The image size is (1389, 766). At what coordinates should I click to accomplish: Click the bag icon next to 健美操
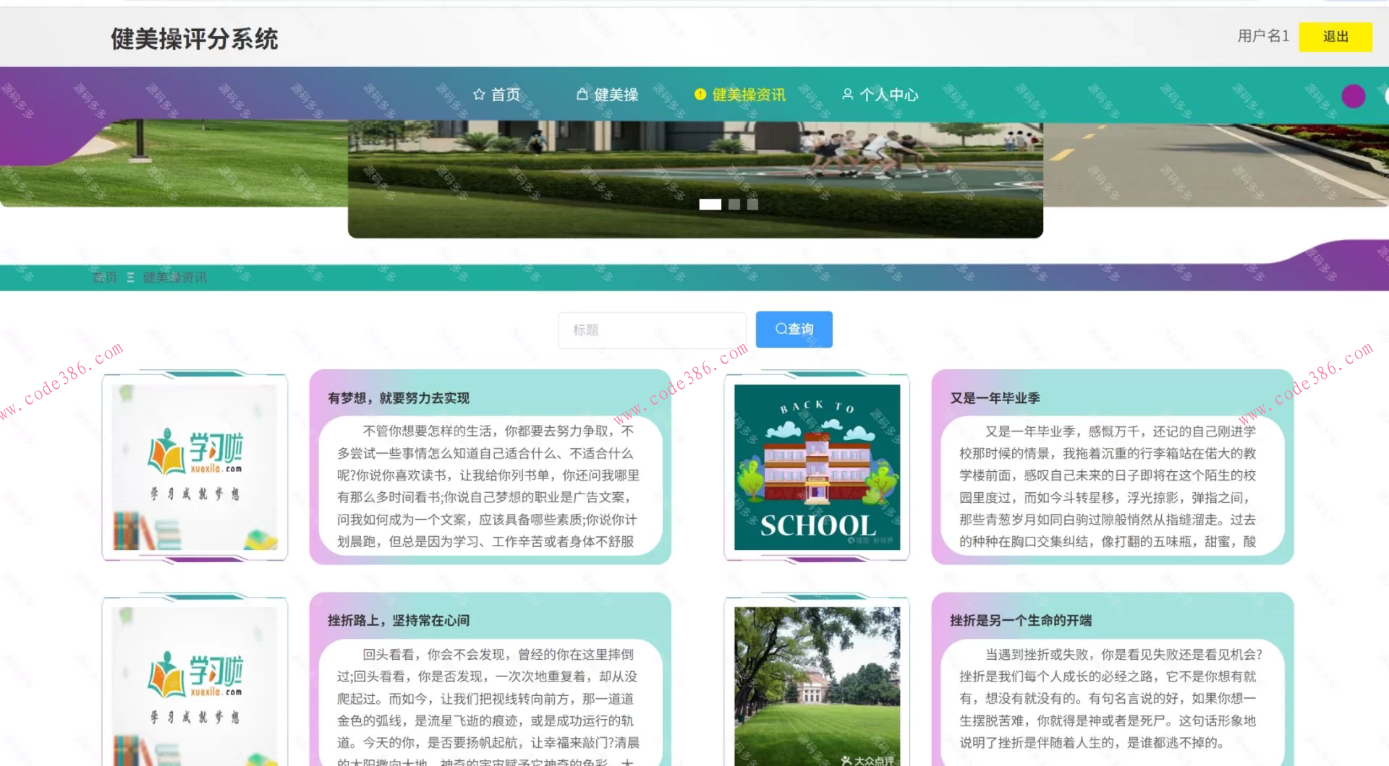point(582,94)
